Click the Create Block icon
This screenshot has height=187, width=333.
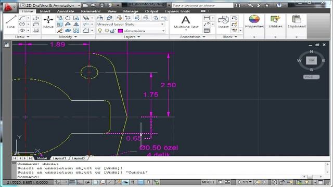point(235,18)
